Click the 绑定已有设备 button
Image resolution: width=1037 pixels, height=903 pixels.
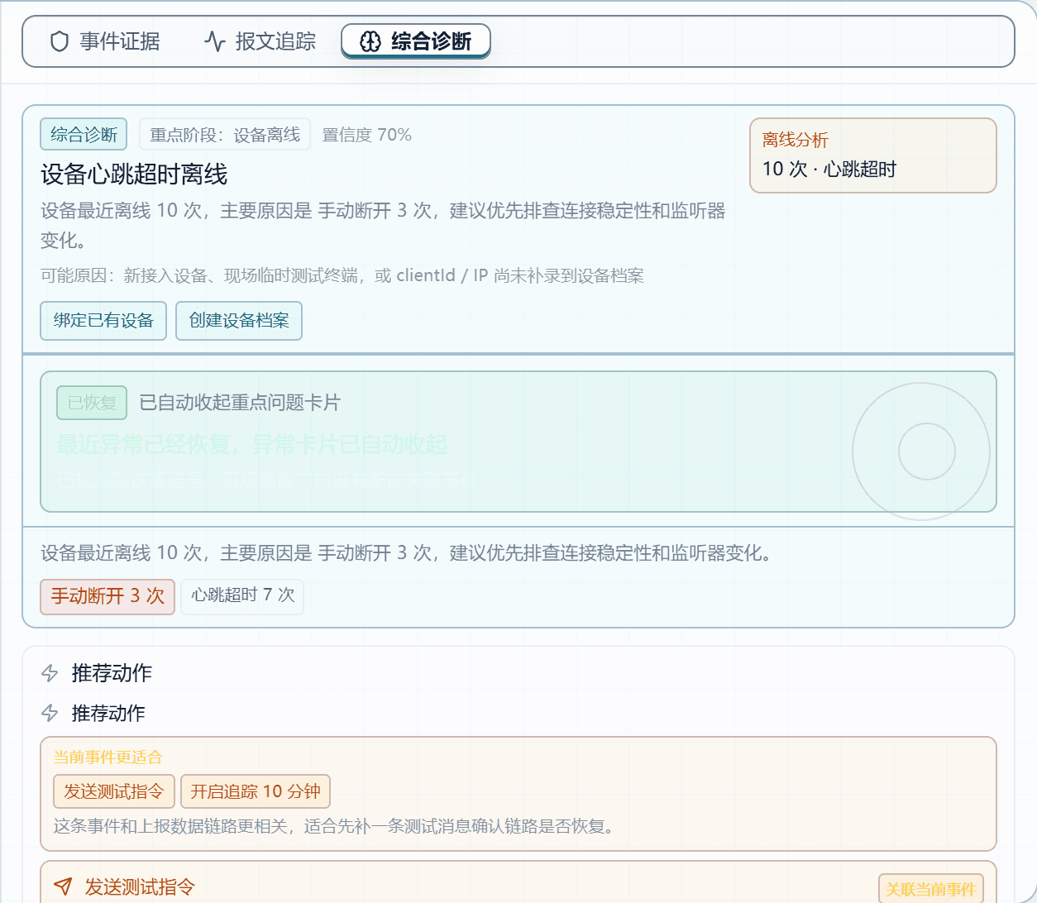pos(103,321)
